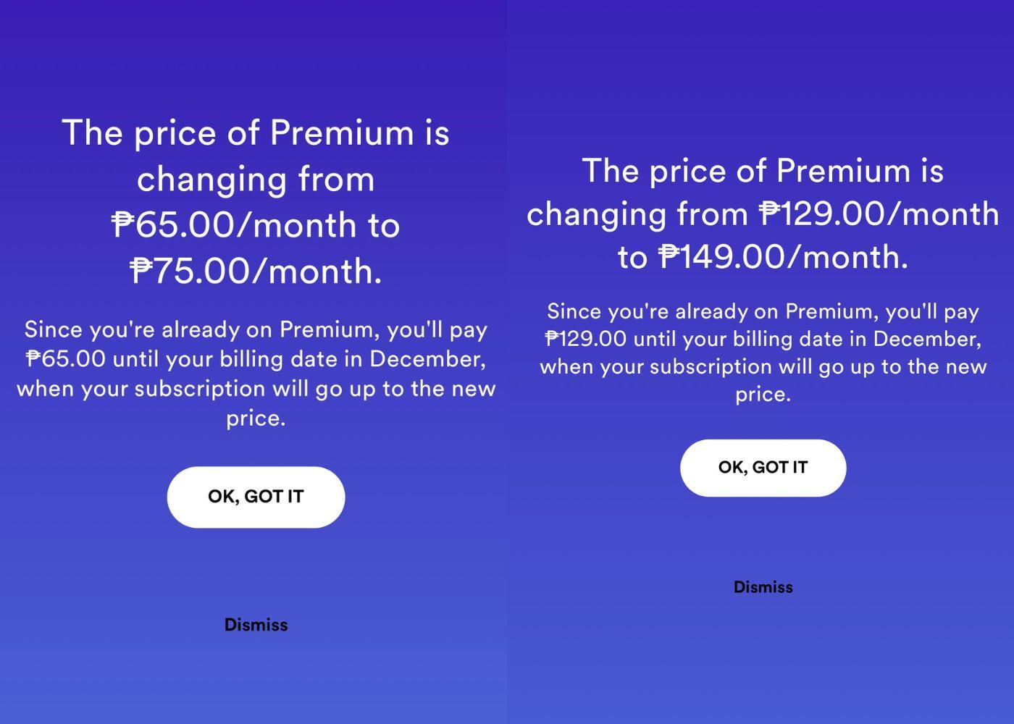Dismiss the ₱129.00 to ₱149.00 price notice
Screen dimensions: 1014x724
(x=763, y=587)
